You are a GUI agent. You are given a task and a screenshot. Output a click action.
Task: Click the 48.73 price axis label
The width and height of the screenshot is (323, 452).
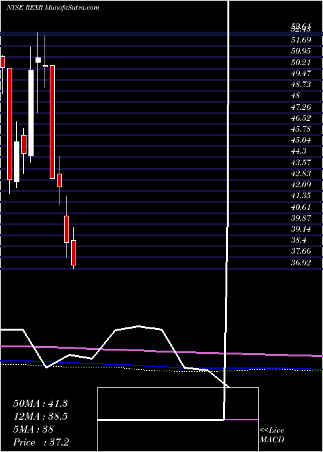coord(300,85)
